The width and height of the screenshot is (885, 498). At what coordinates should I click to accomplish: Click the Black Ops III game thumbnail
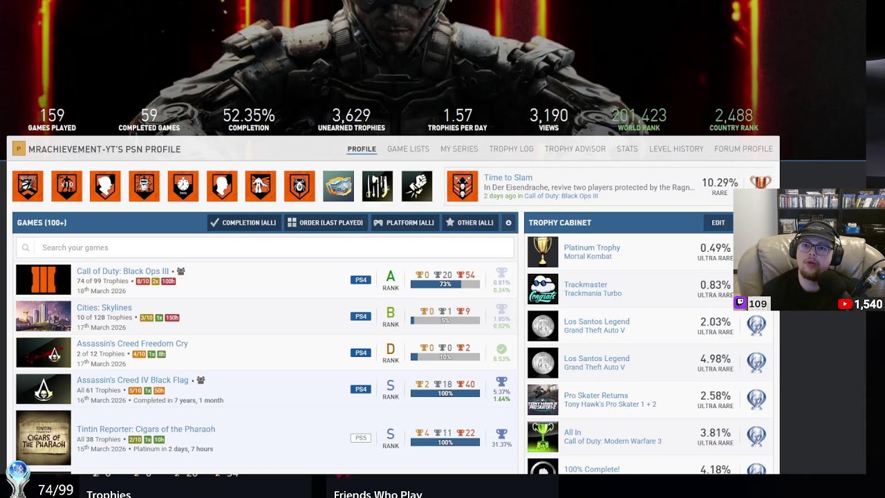(x=44, y=279)
